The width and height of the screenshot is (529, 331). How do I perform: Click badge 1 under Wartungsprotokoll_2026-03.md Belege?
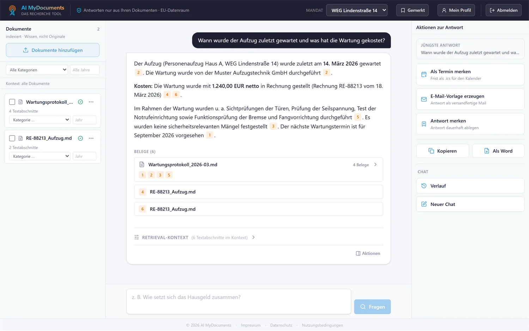pyautogui.click(x=142, y=175)
